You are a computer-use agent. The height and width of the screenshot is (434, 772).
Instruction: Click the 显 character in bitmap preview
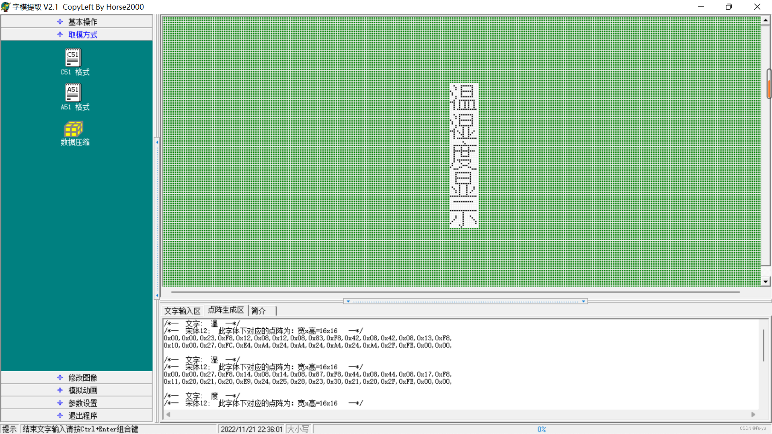pos(464,184)
